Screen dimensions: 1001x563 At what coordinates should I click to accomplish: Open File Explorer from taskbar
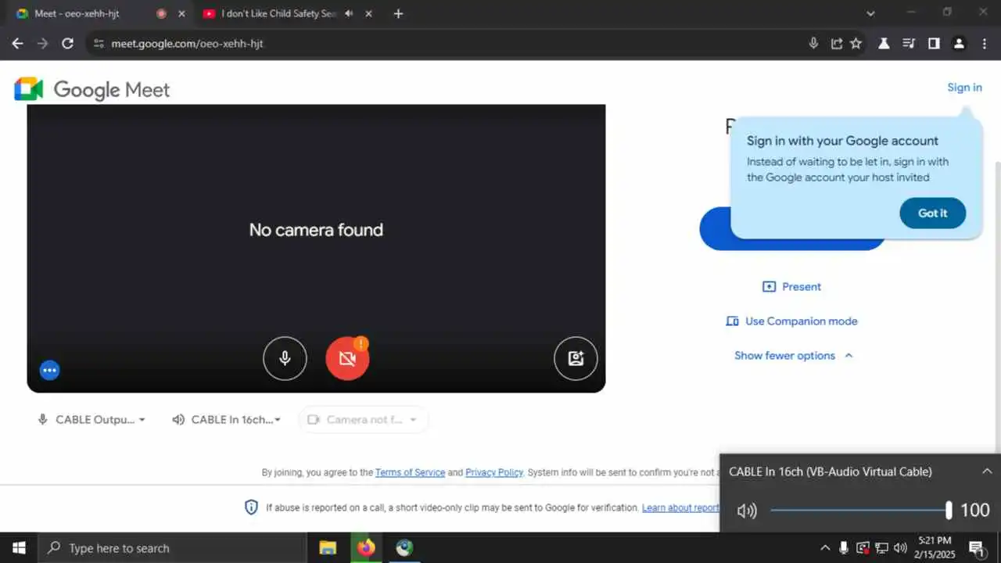point(328,548)
